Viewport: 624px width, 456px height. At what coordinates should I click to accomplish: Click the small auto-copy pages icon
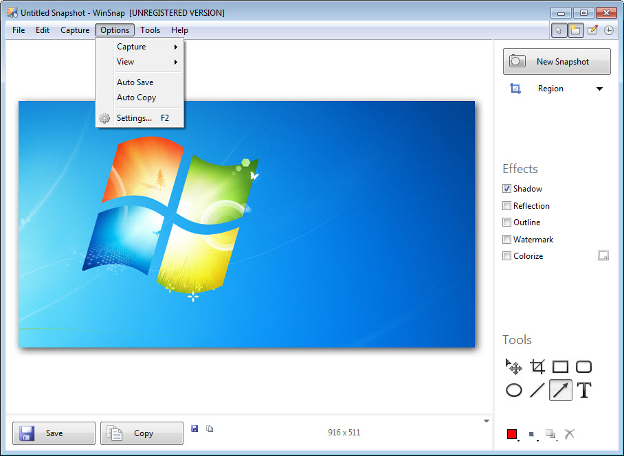[210, 429]
